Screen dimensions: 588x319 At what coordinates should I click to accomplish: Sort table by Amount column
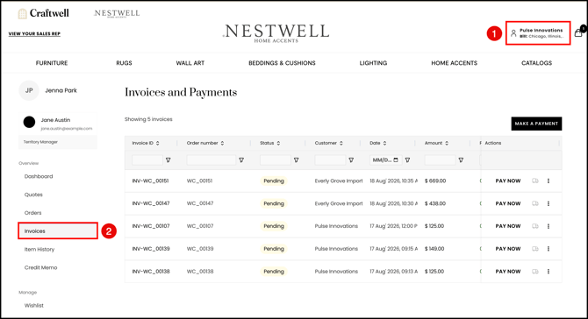tap(447, 143)
